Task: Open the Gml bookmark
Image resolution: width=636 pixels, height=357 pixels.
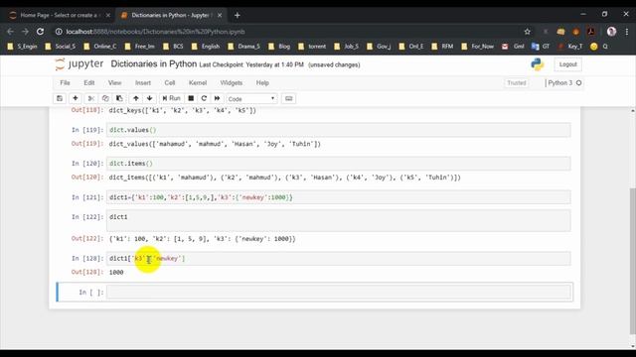Action: [x=513, y=47]
